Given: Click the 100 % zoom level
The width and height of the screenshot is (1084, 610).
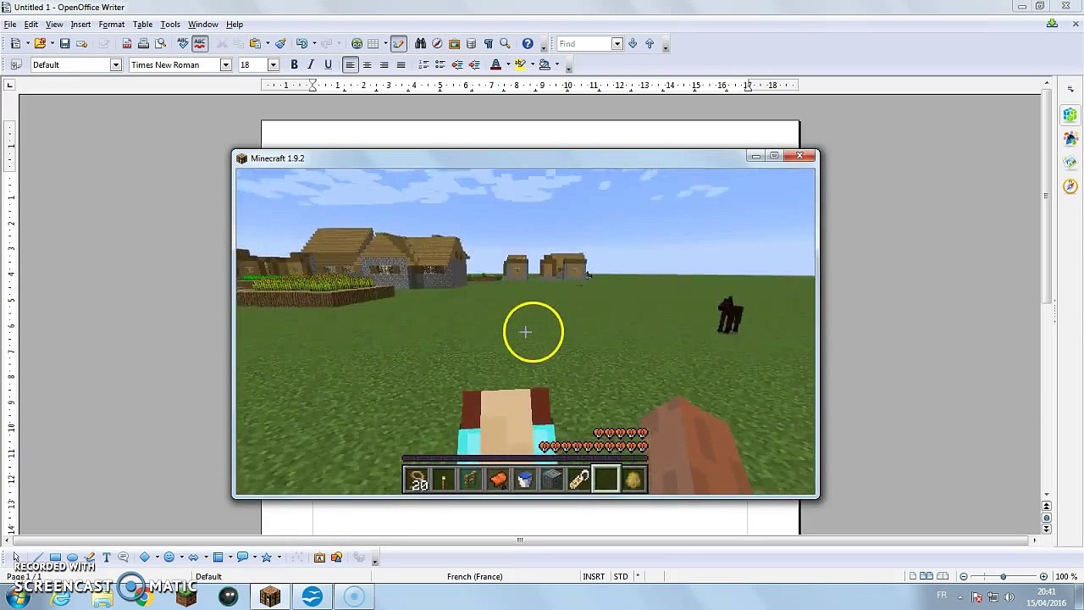Looking at the screenshot, I should pos(1066,577).
